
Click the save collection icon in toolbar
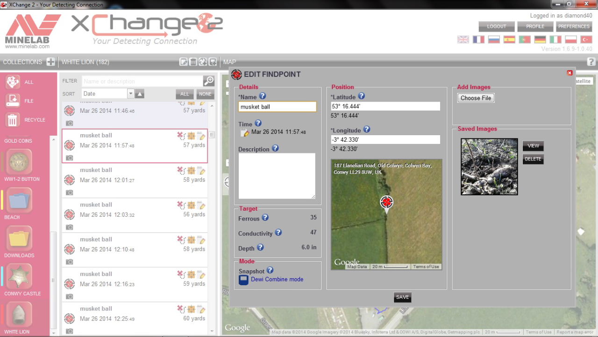tap(213, 62)
